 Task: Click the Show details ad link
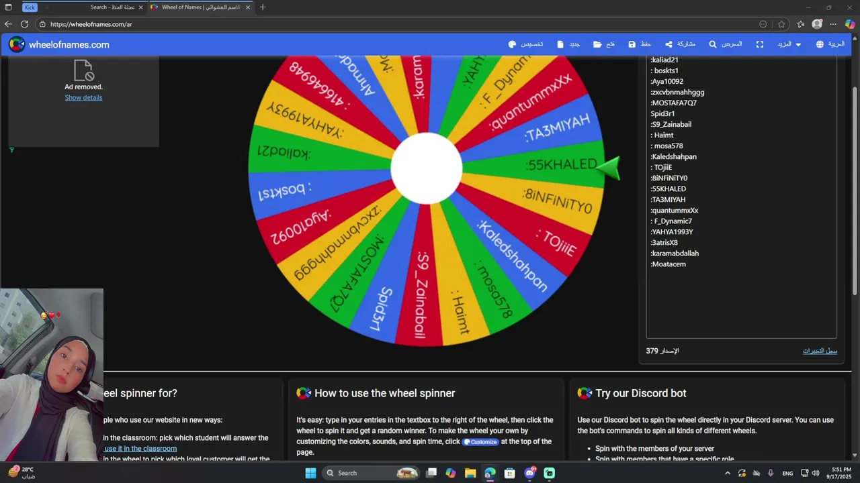pyautogui.click(x=83, y=97)
